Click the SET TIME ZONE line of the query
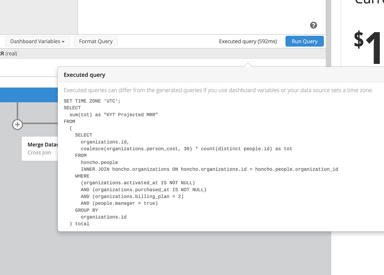 tap(92, 101)
